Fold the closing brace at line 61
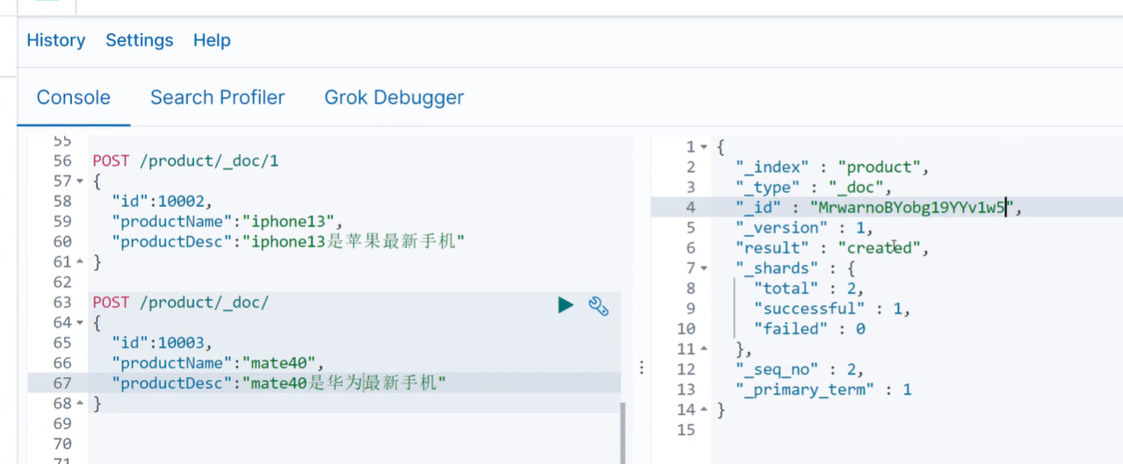Screen dimensions: 1123x464 click(x=81, y=262)
